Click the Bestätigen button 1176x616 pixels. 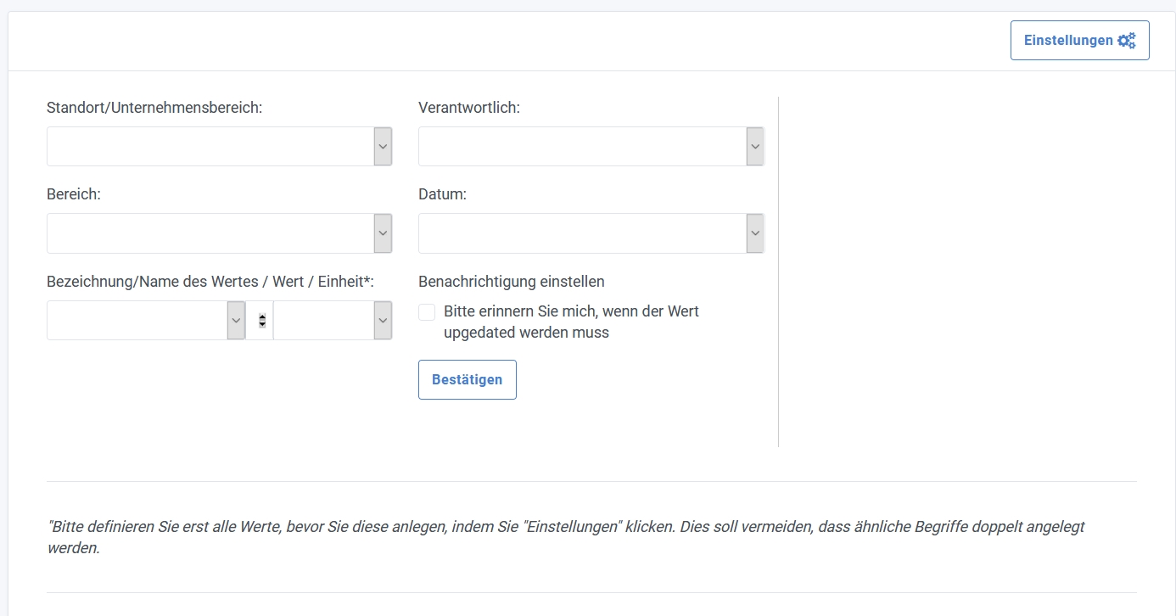[x=467, y=379]
